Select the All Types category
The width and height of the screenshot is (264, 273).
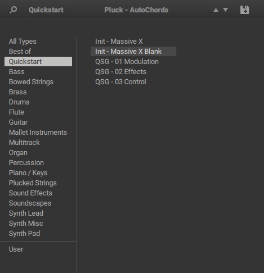(x=23, y=42)
